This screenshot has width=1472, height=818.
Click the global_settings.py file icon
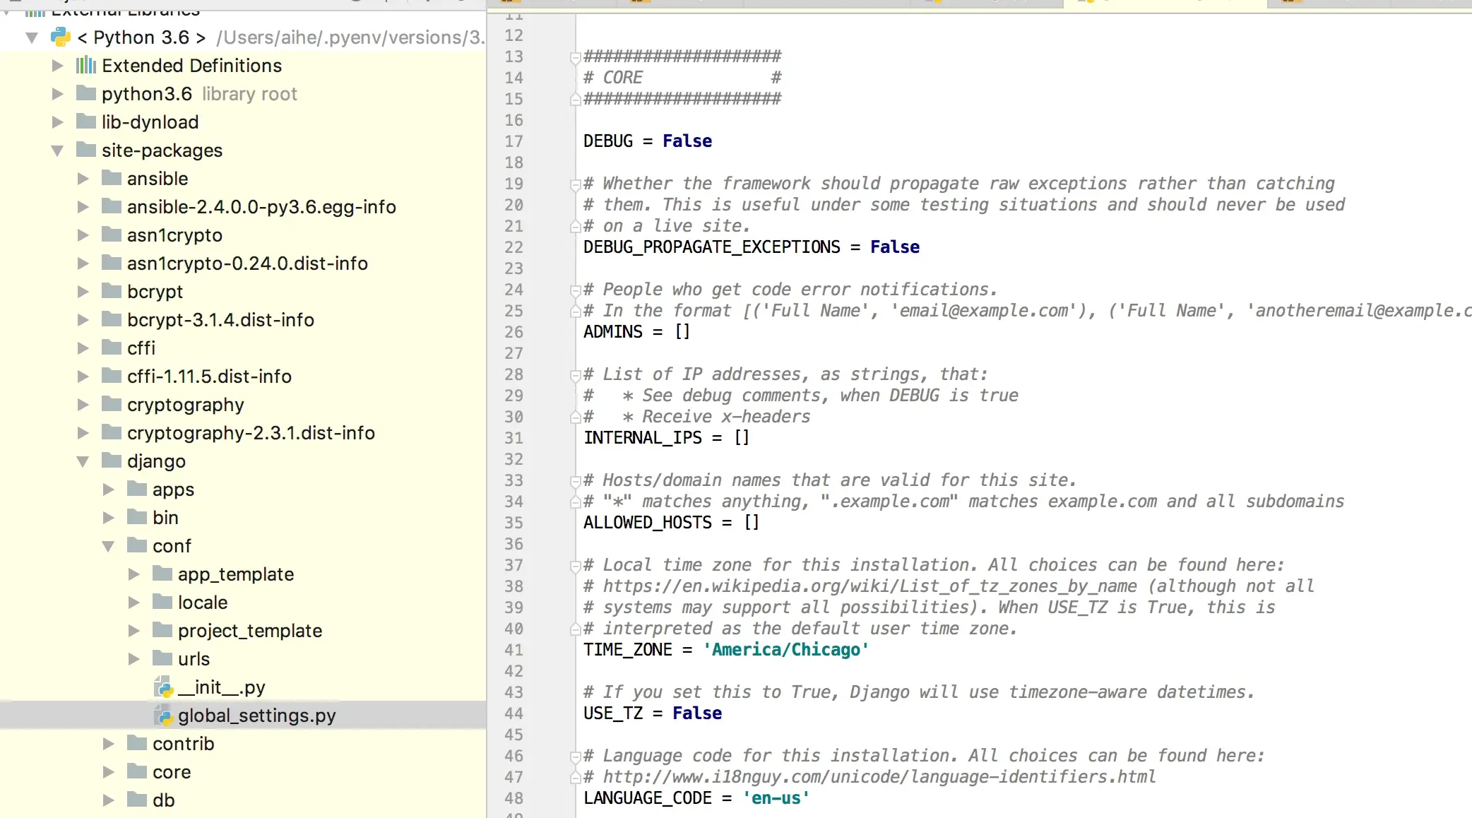[x=163, y=715]
